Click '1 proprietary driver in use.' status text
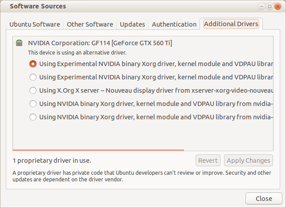Image resolution: width=286 pixels, height=208 pixels. [x=52, y=161]
